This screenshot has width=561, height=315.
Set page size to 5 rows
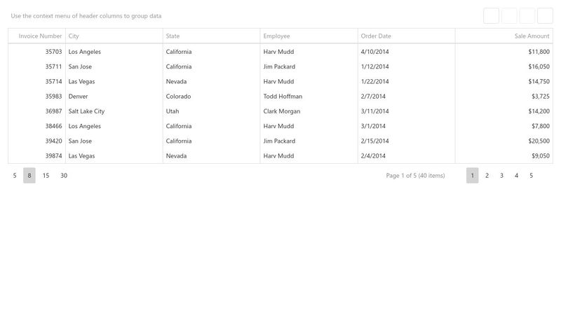(x=15, y=176)
